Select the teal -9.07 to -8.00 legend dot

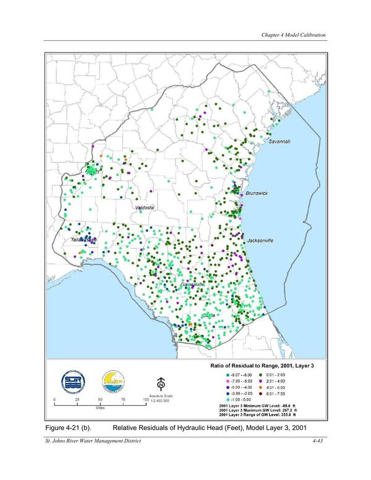[x=228, y=375]
